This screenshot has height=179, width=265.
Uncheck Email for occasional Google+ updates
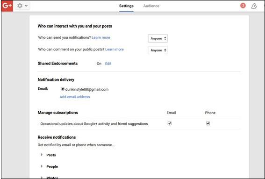click(170, 123)
